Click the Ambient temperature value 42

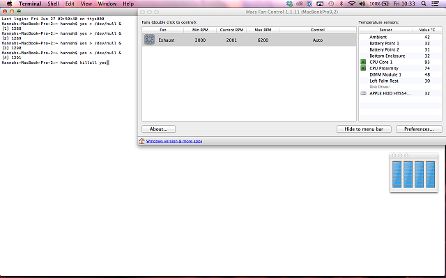(427, 37)
